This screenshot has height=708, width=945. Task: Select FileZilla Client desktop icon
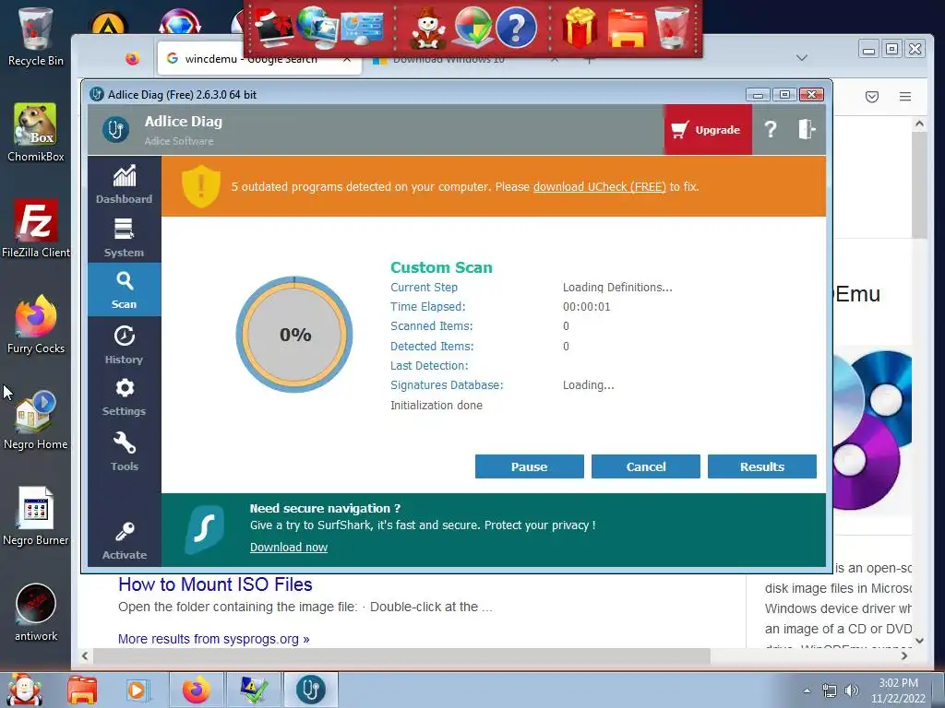tap(36, 229)
